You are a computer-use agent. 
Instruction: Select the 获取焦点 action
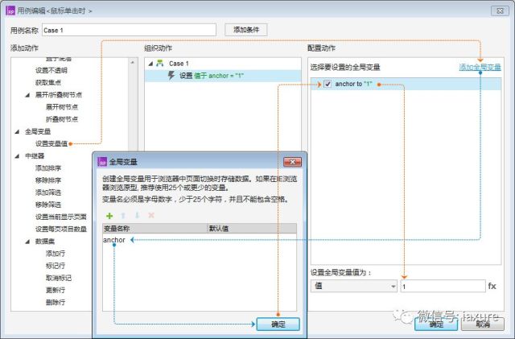(48, 82)
